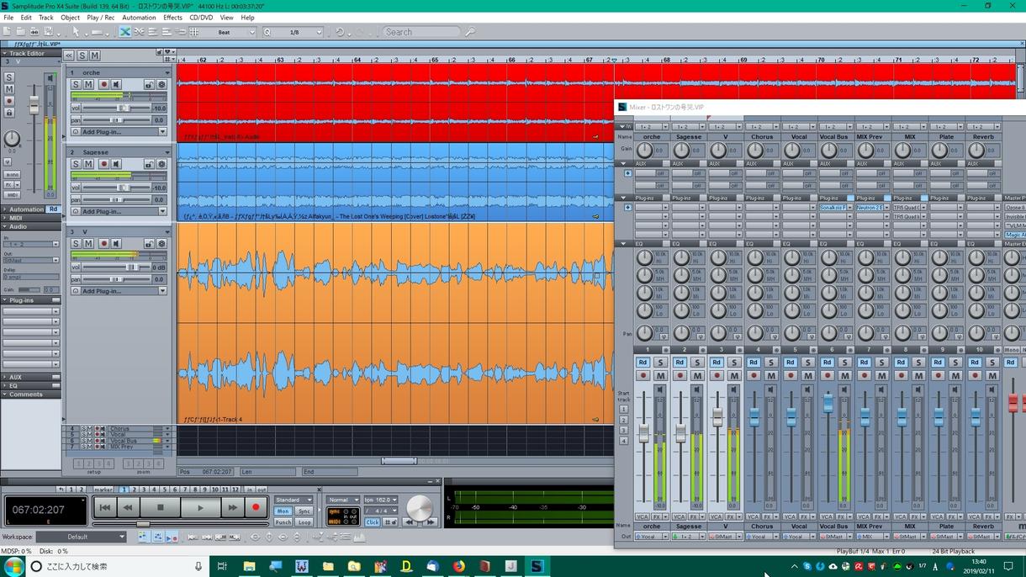Image resolution: width=1026 pixels, height=577 pixels.
Task: Open the orche track settings gear icon
Action: click(162, 85)
